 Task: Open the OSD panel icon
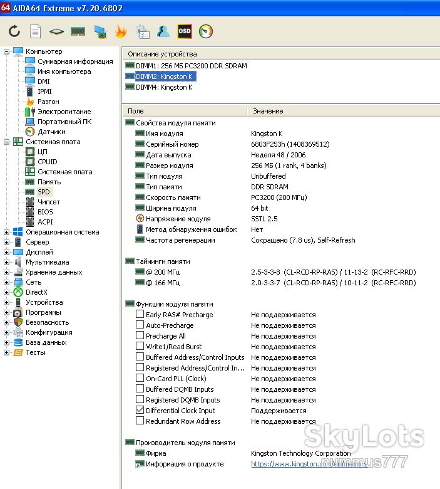coord(185,31)
